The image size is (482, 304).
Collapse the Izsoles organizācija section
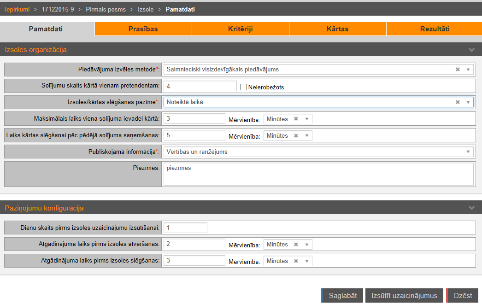coord(471,50)
